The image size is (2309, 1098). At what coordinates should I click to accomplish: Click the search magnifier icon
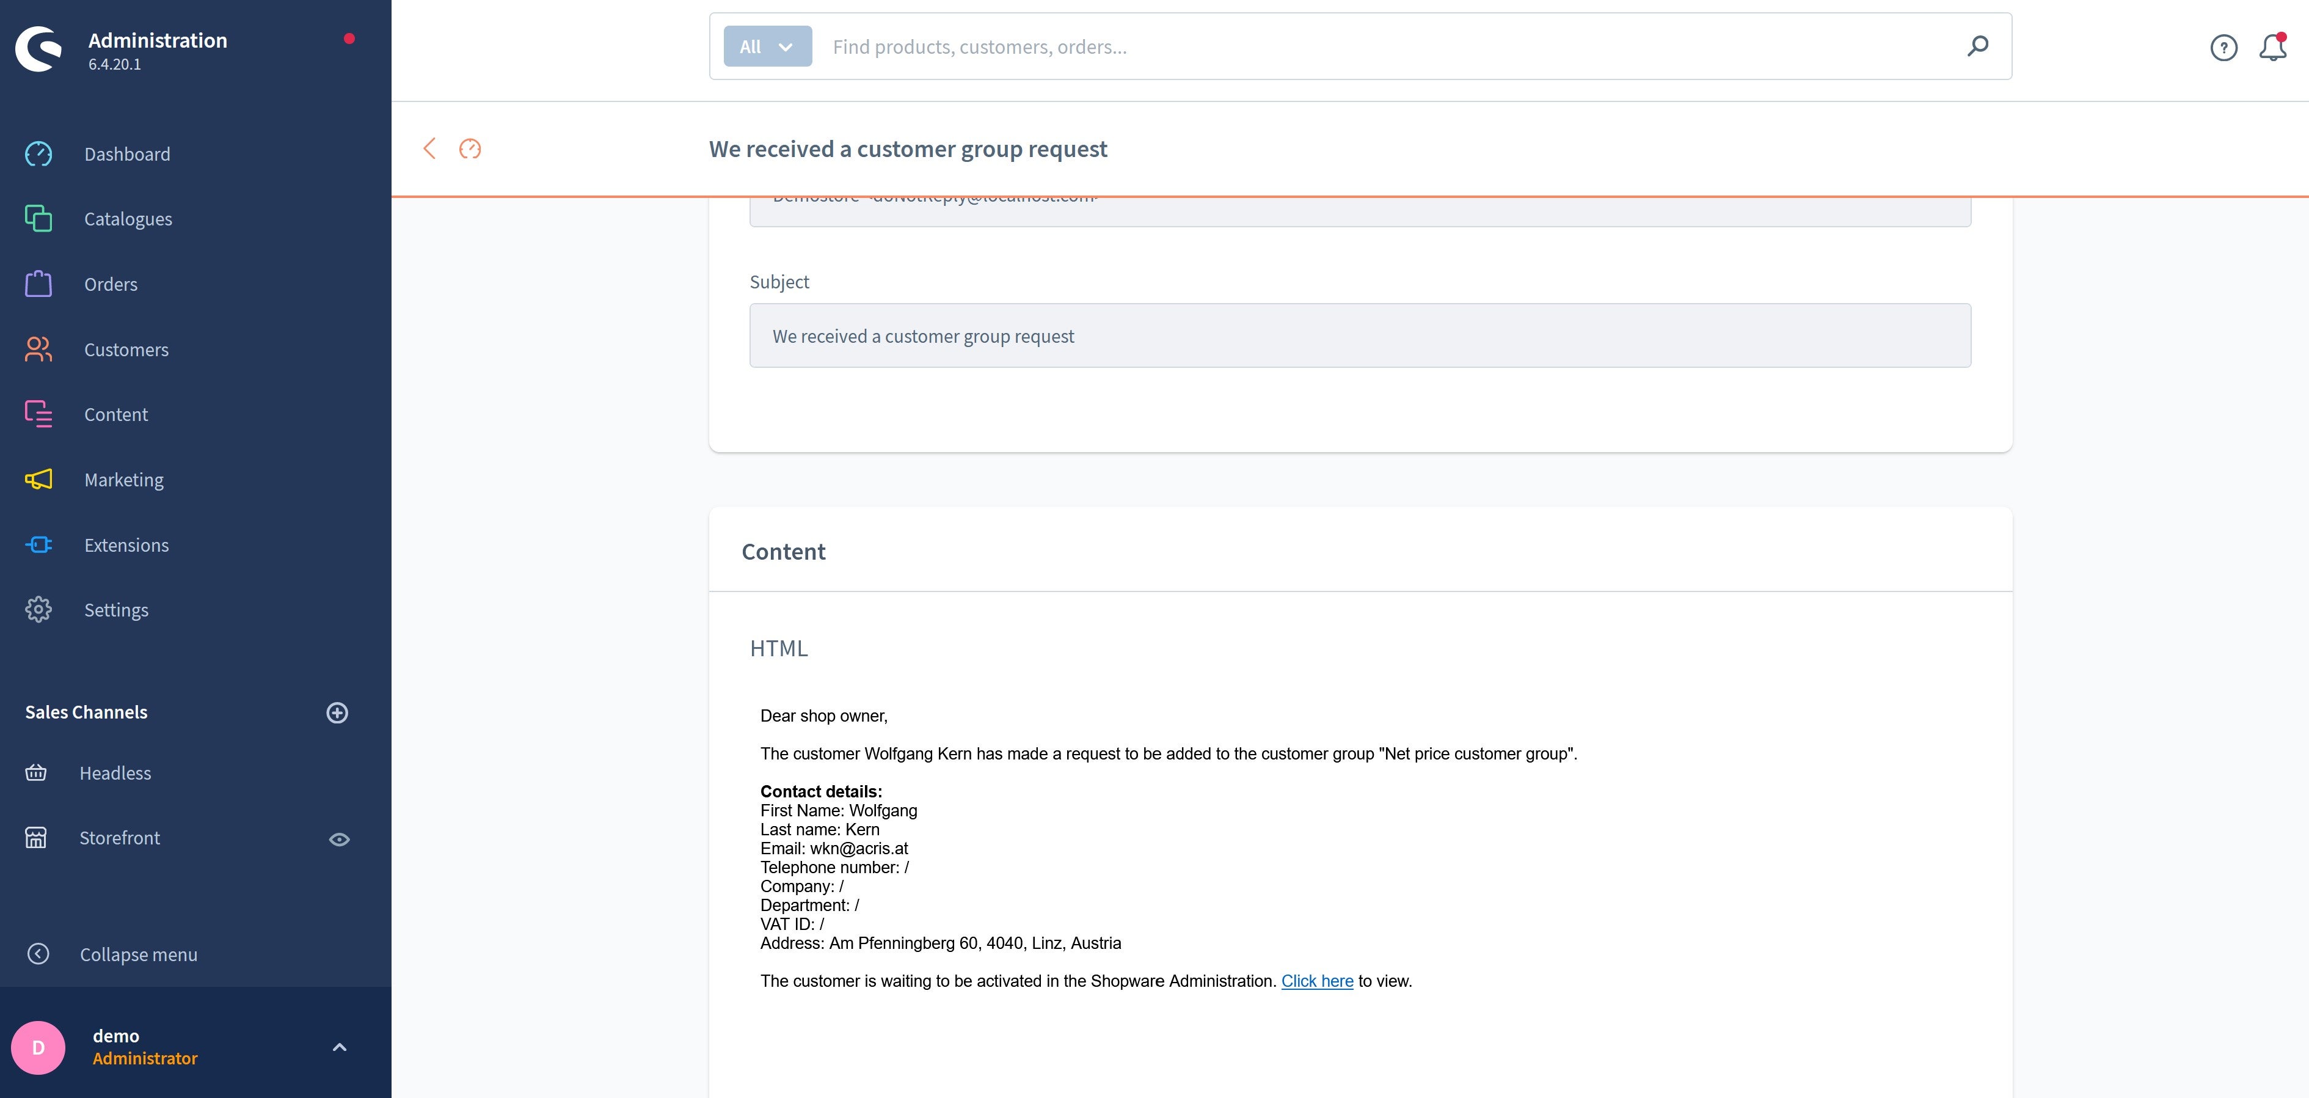pos(1977,46)
